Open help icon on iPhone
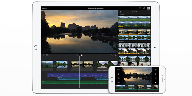The width and height of the screenshot is (192, 96). coord(155,70)
